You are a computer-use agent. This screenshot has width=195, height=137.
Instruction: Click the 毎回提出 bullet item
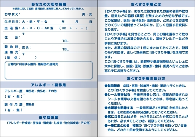146,88
